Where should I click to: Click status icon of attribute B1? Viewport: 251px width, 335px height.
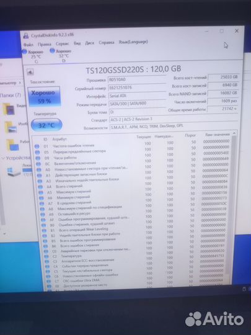click(x=44, y=231)
